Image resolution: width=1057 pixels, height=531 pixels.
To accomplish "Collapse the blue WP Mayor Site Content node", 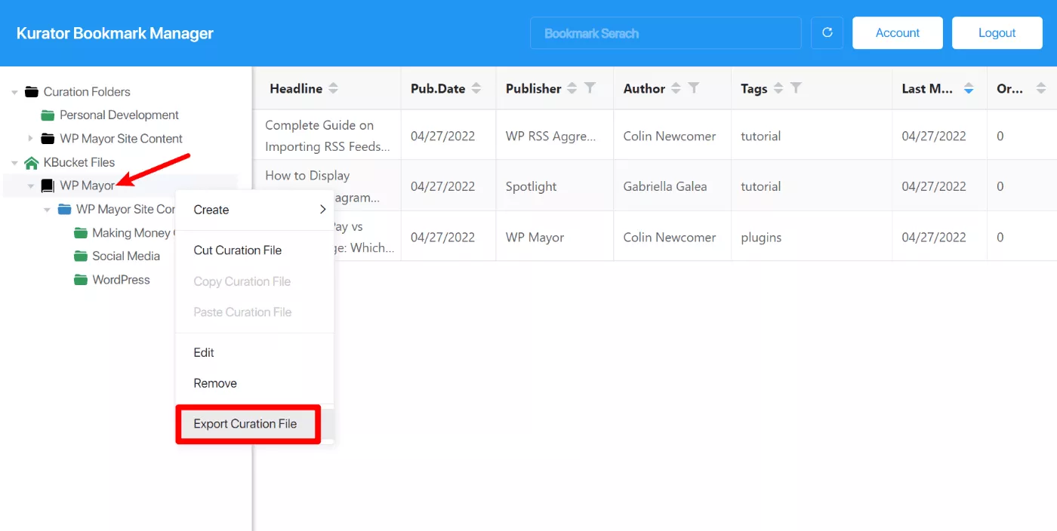I will [x=48, y=210].
